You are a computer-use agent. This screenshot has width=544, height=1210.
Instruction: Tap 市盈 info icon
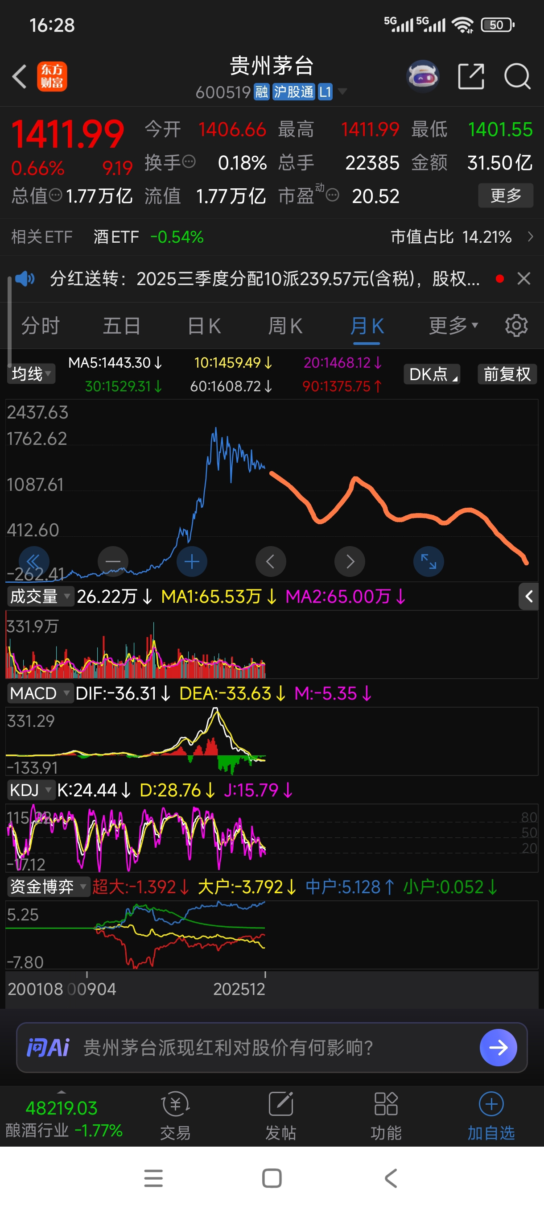point(332,195)
